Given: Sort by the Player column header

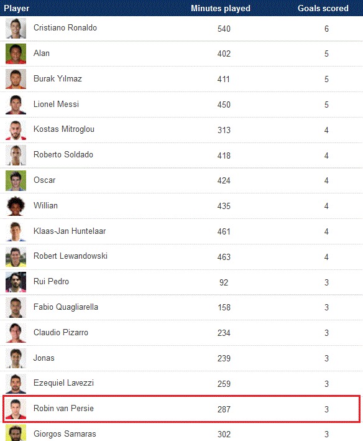Looking at the screenshot, I should click(x=16, y=9).
